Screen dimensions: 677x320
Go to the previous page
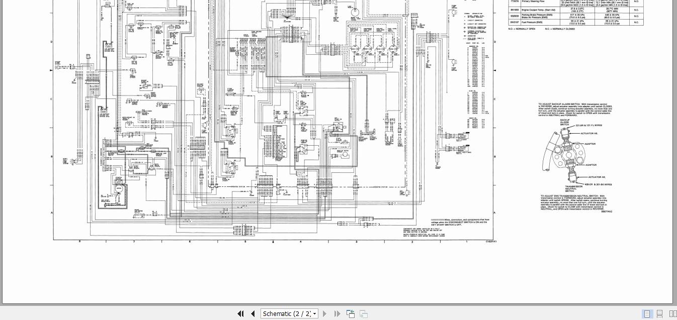pos(253,313)
